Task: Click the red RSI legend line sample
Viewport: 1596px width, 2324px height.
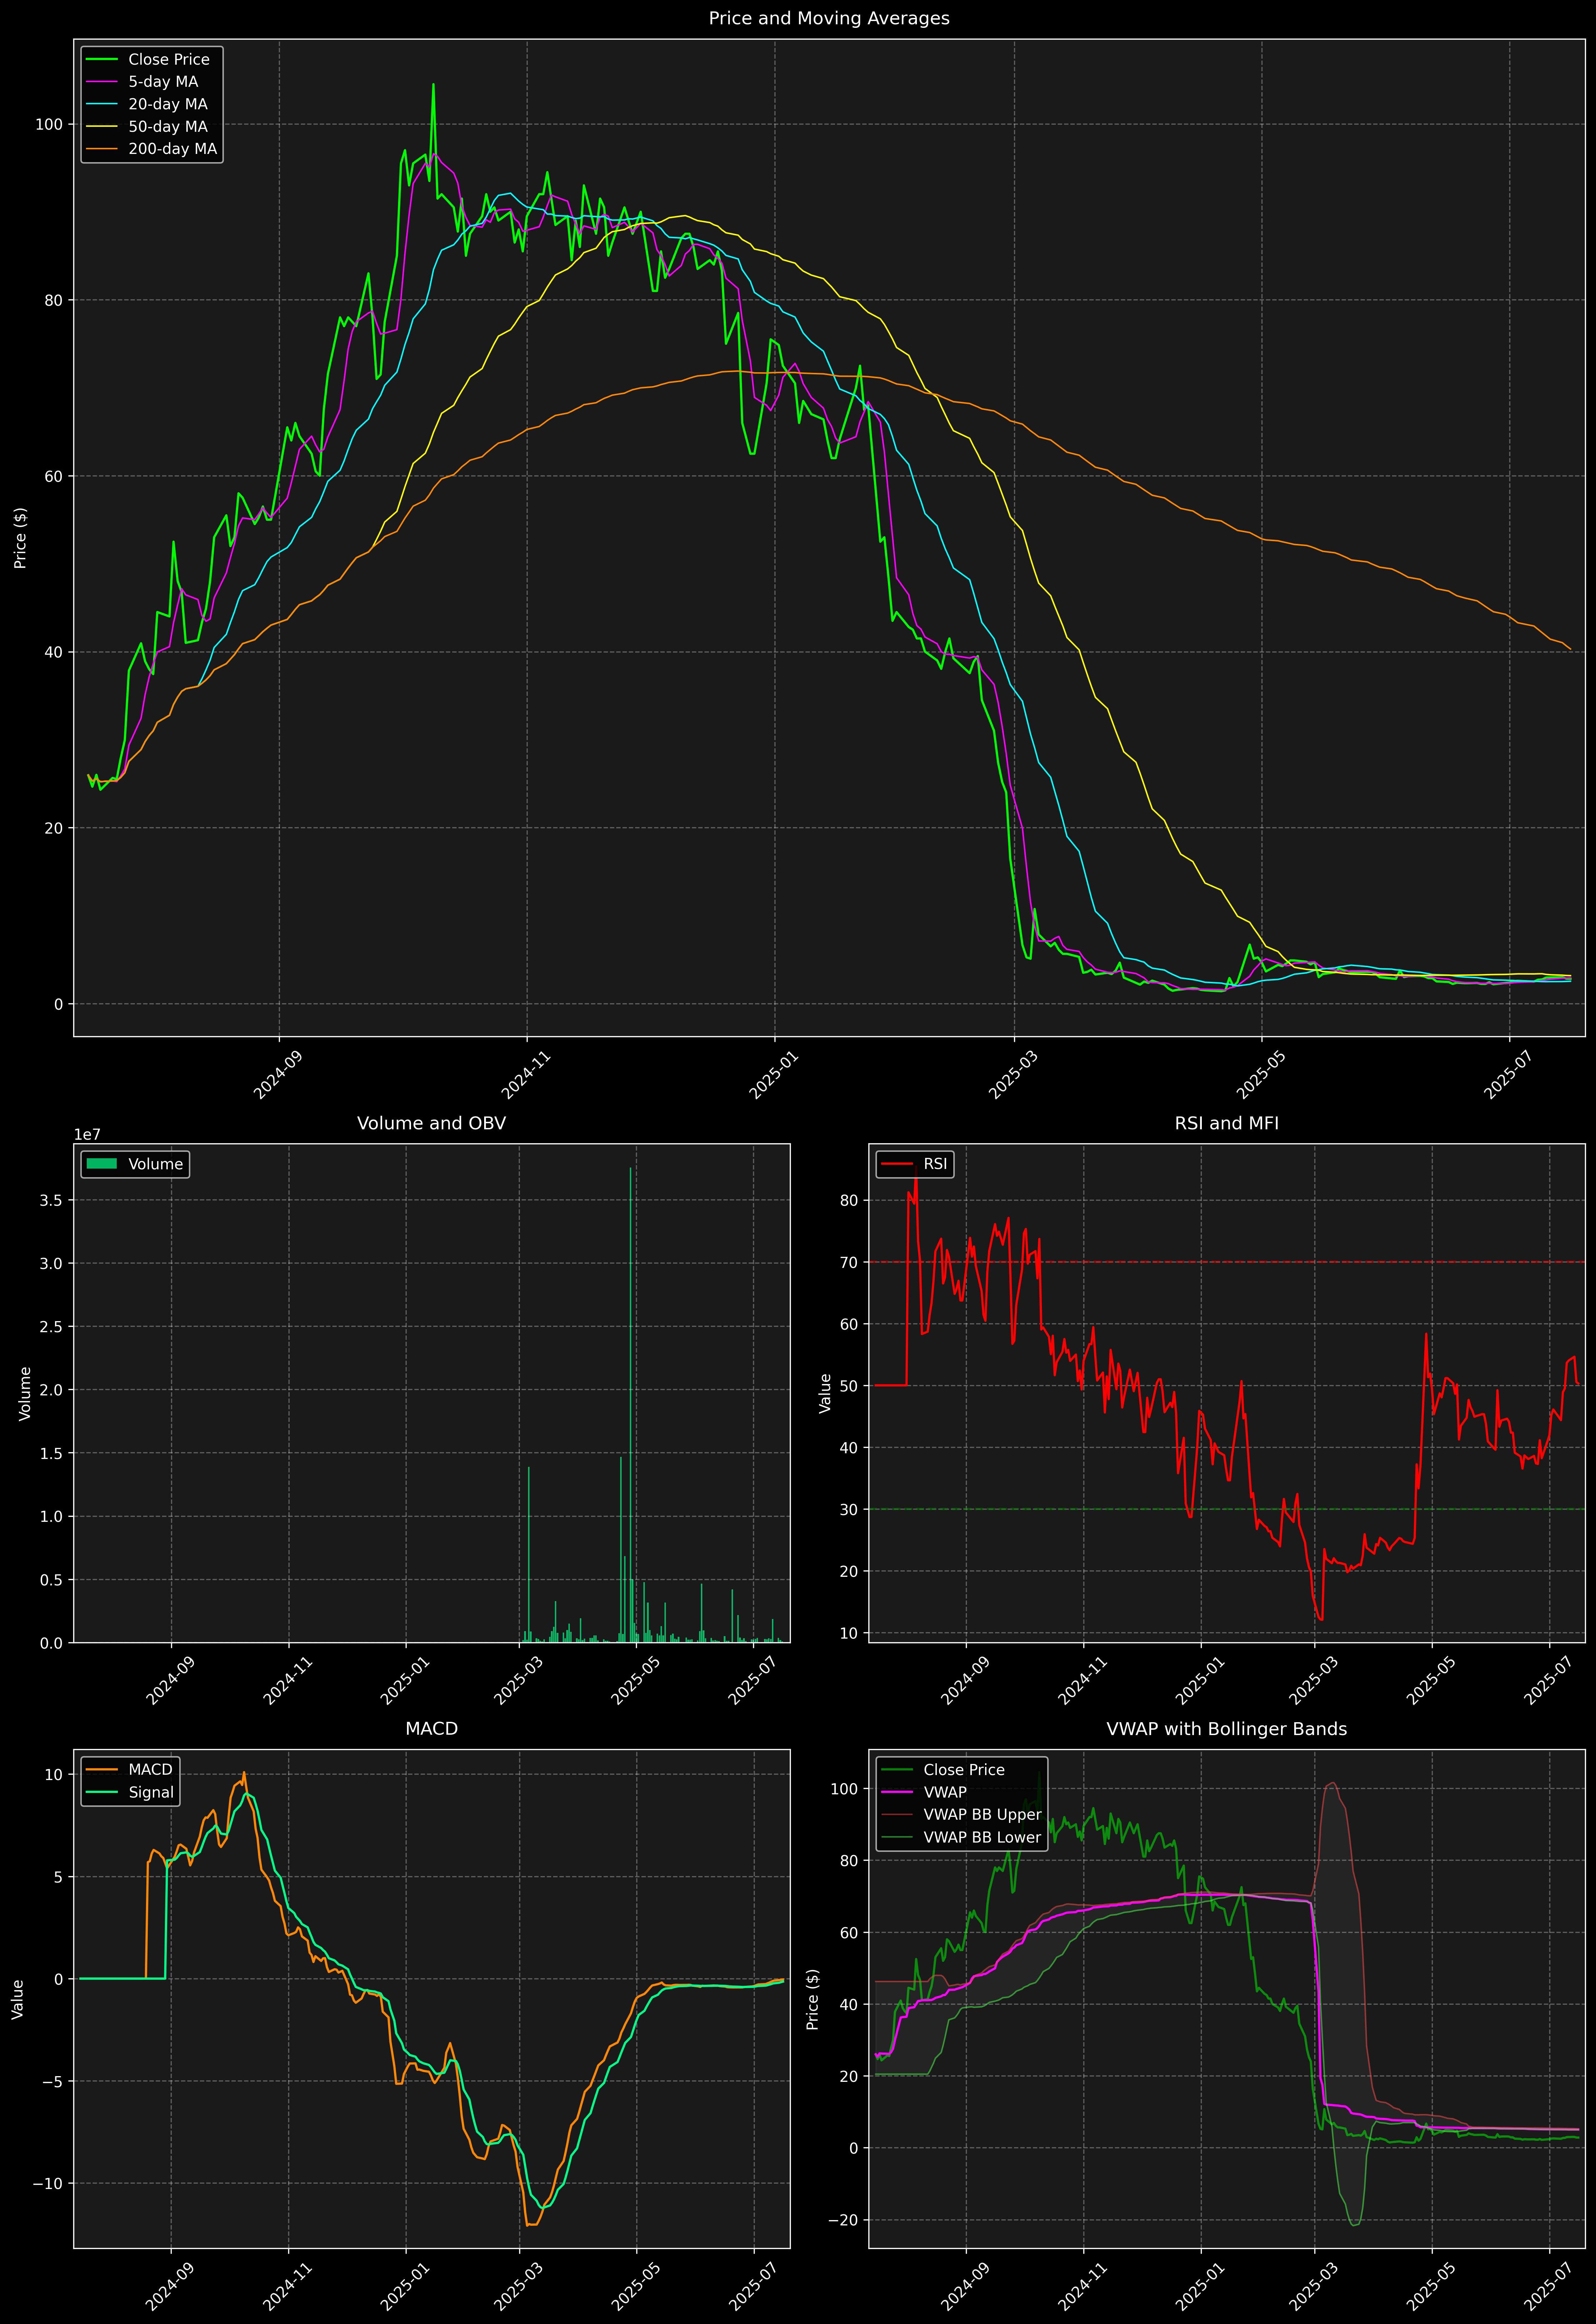Action: coord(897,1164)
